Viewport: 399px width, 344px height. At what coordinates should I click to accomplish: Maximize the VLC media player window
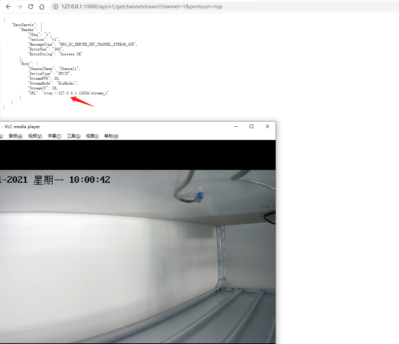251,126
